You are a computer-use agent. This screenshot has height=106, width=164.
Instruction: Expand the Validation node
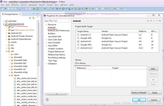pyautogui.click(x=46, y=64)
